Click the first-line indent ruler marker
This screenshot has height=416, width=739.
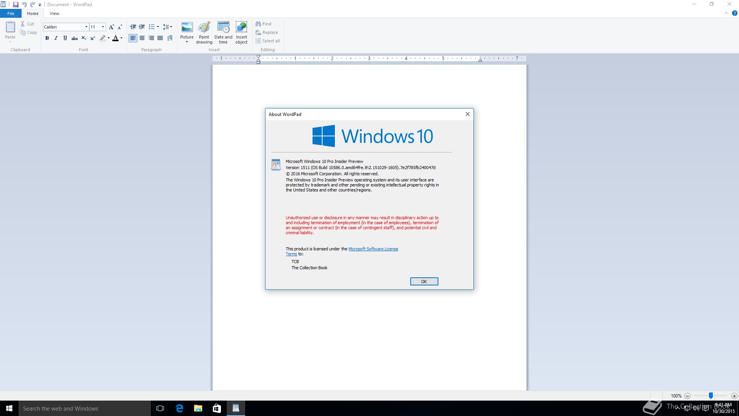tap(258, 57)
